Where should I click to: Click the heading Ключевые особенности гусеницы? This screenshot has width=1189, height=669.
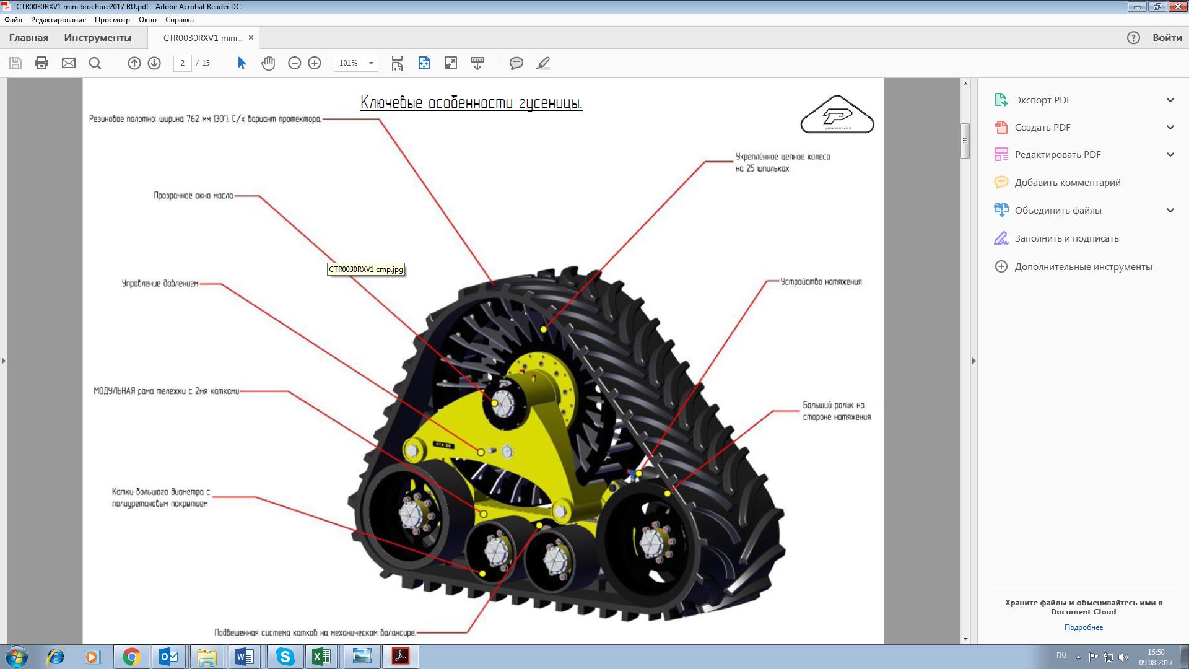(471, 102)
